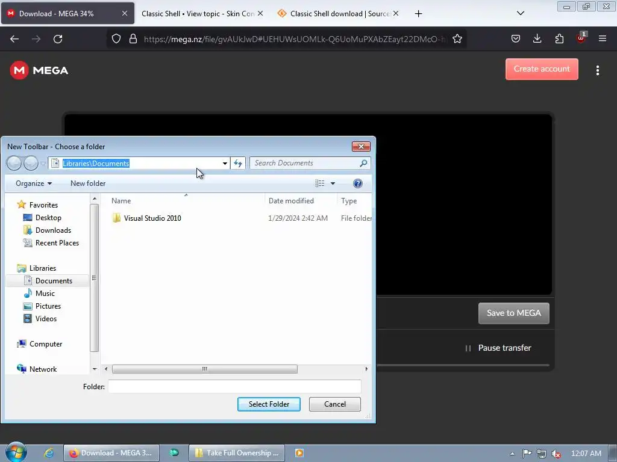Open a new browser tab
This screenshot has width=617, height=462.
click(x=418, y=14)
